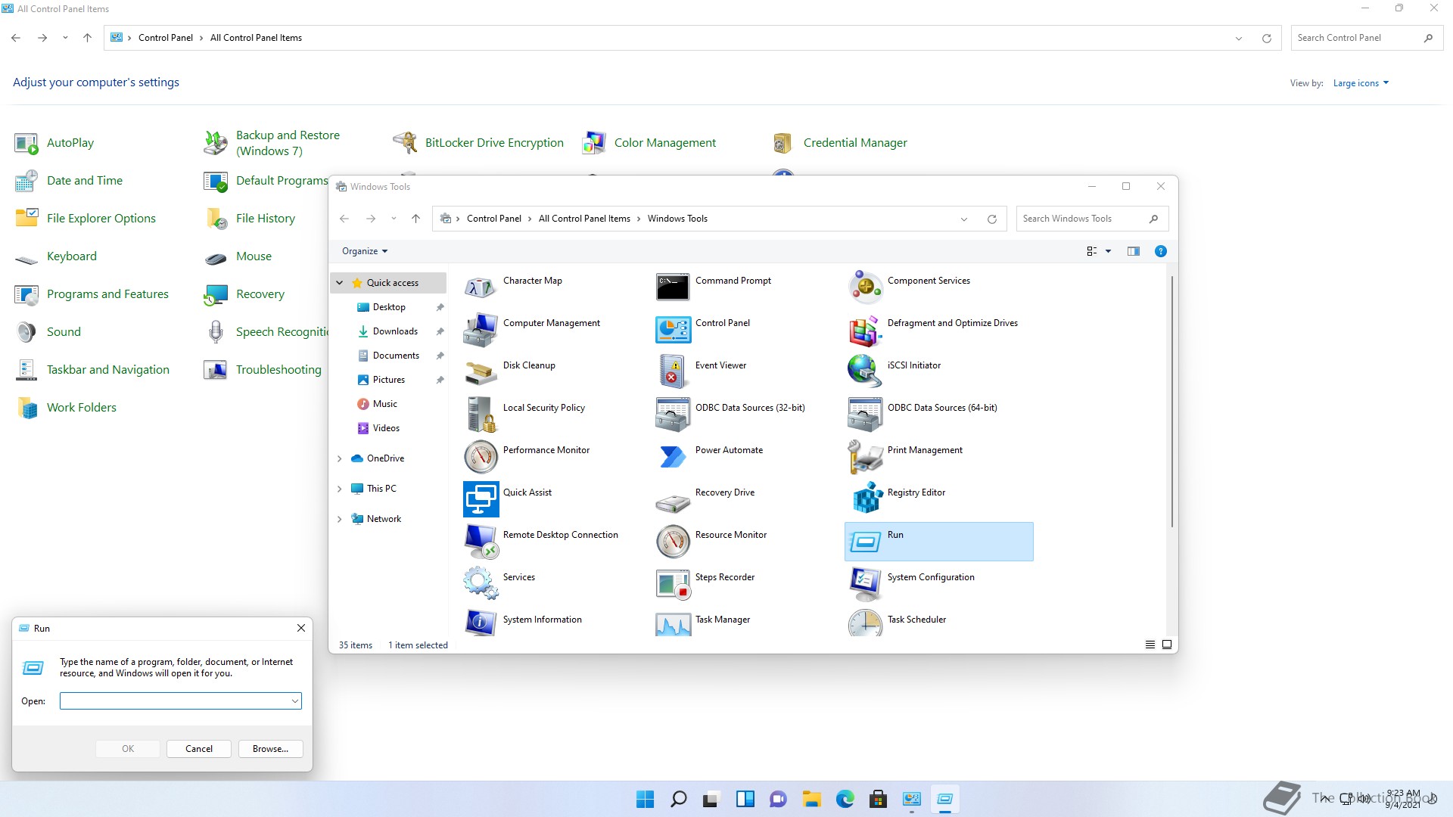Open Remote Desktop Connection icon
Screen dimensions: 1453x817
coord(481,542)
